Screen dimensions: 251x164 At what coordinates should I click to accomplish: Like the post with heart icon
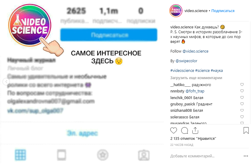[174, 130]
